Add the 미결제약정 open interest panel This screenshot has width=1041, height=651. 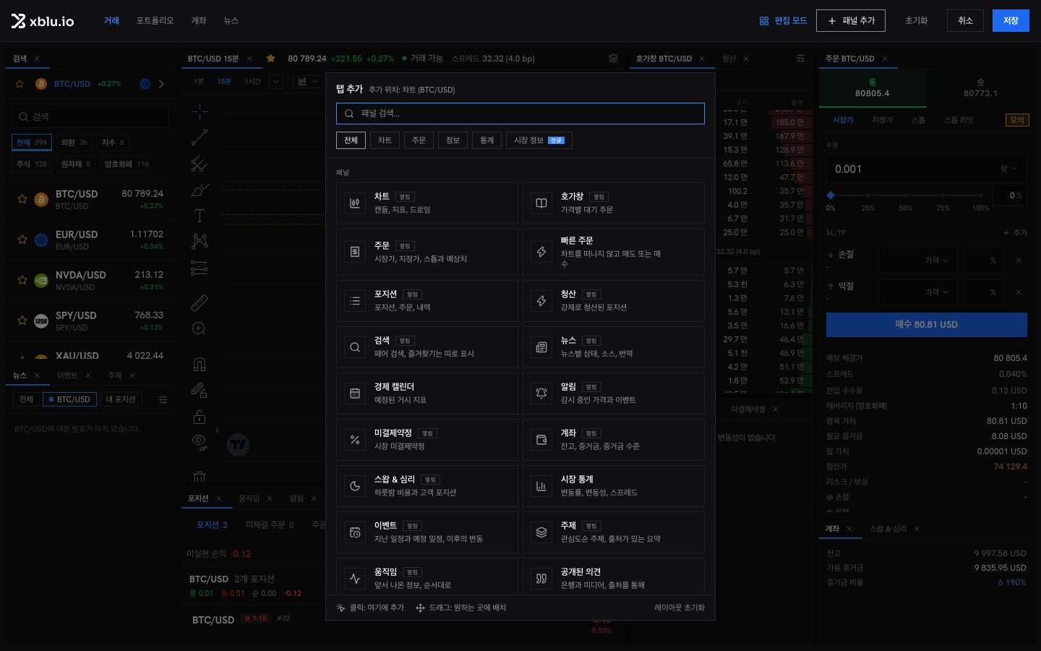click(x=427, y=440)
